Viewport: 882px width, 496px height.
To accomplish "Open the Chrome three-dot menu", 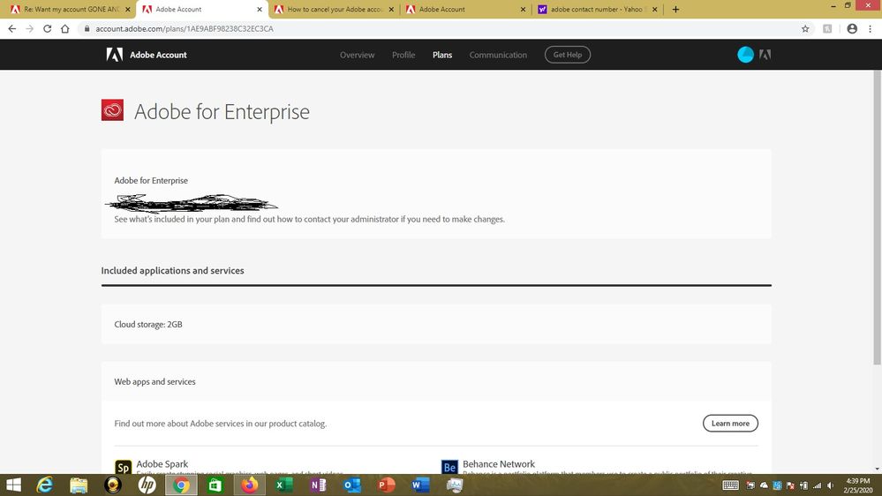I will tap(871, 28).
